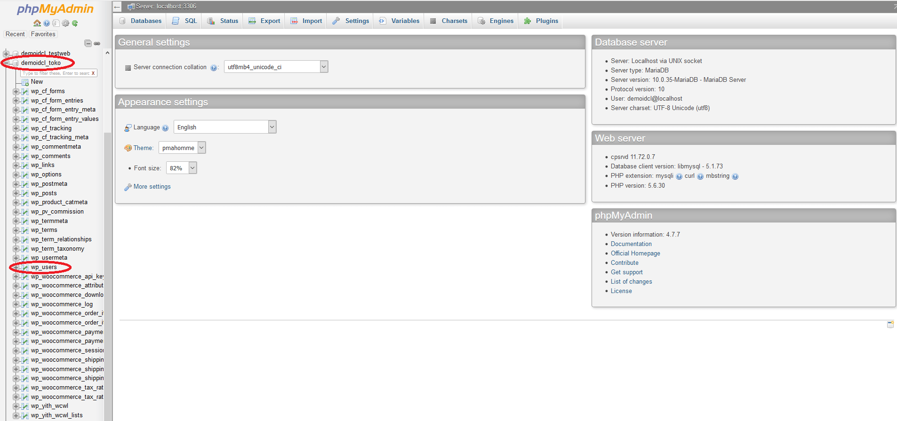The height and width of the screenshot is (421, 897).
Task: Open the query window copy icon
Action: 56,23
